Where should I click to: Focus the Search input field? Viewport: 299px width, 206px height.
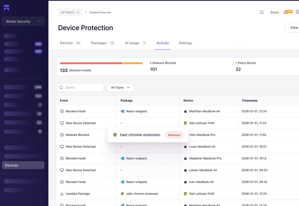(80, 88)
